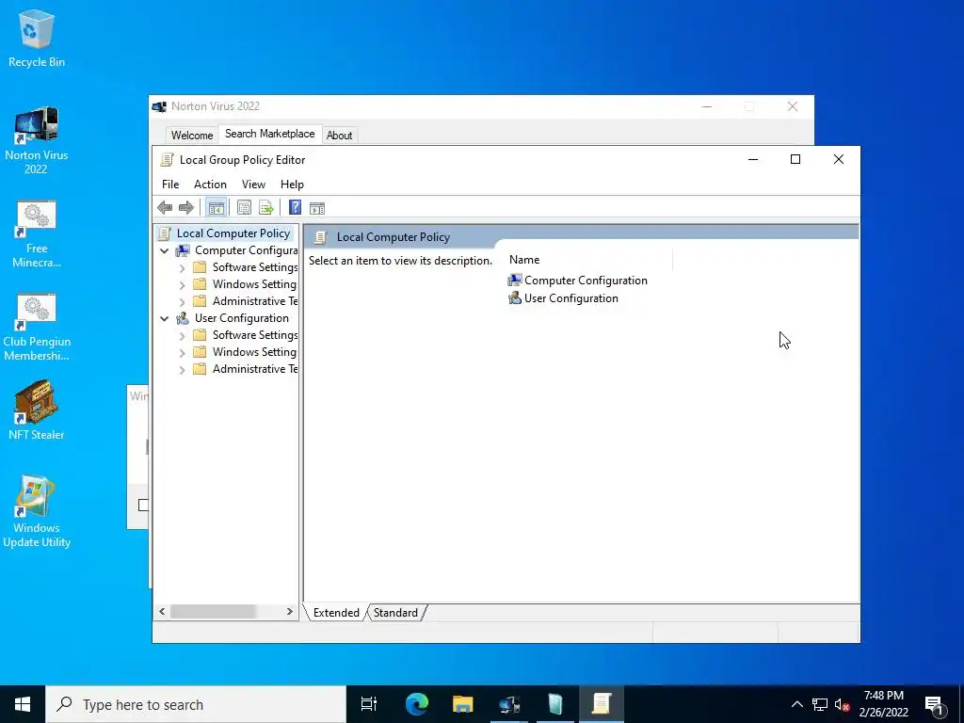Click the tree pane scroll-right arrow

pyautogui.click(x=290, y=612)
